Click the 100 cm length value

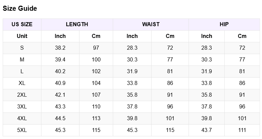(x=96, y=59)
